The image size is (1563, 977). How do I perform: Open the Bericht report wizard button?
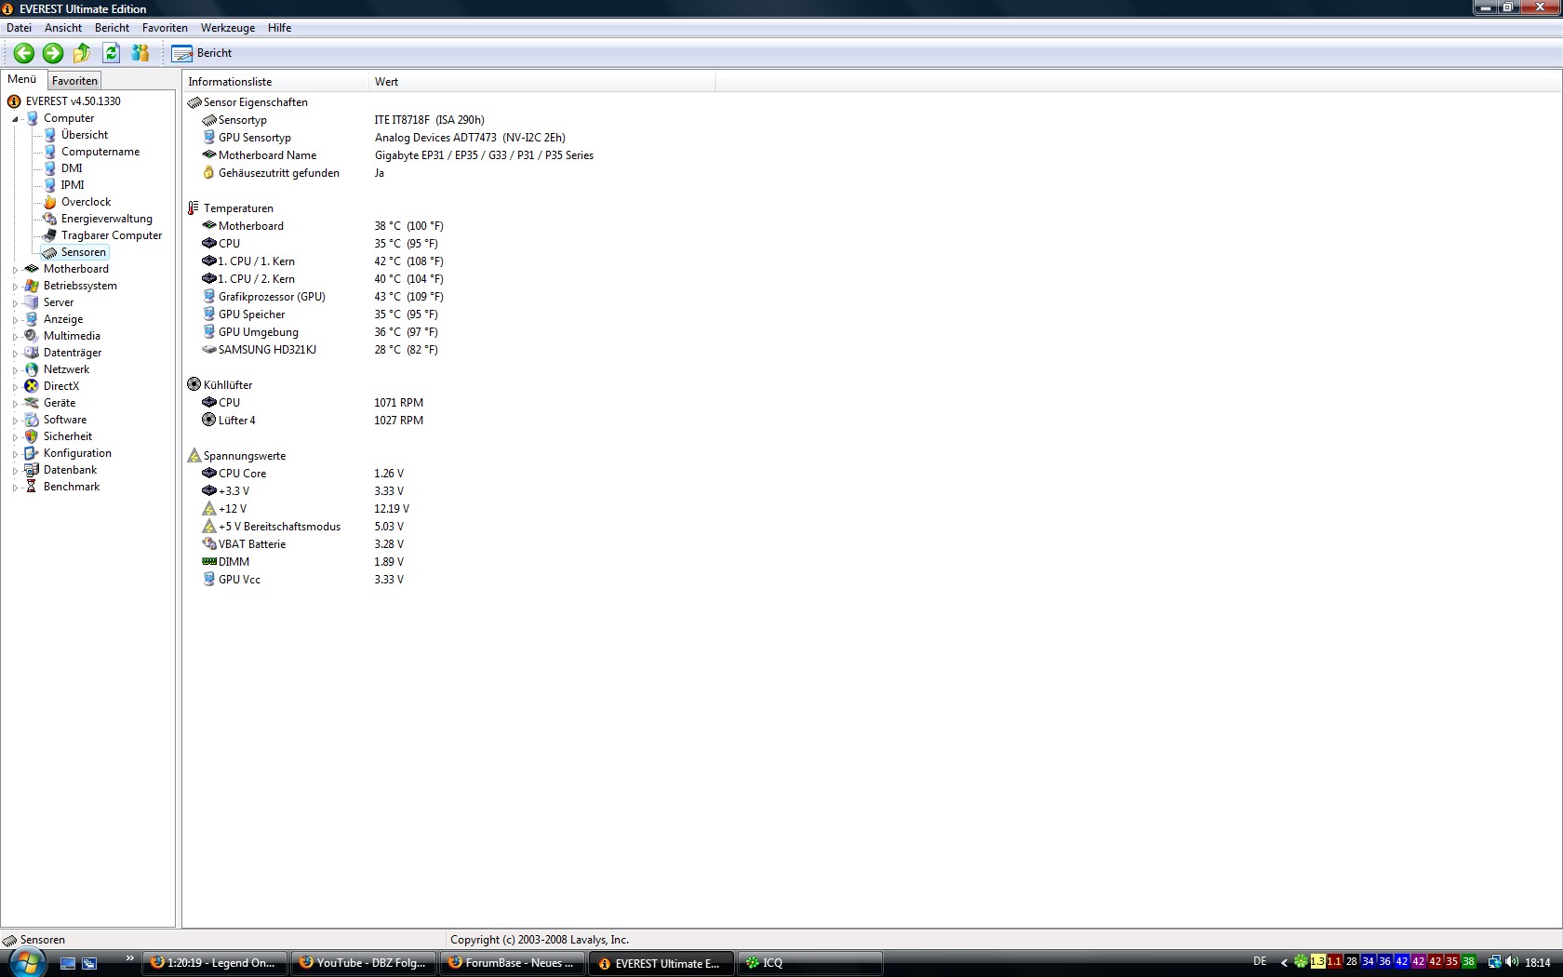click(x=202, y=53)
